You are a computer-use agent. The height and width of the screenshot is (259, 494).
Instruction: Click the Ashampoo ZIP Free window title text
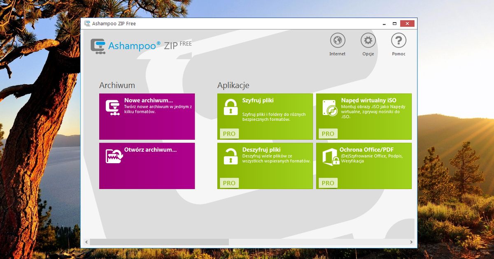114,23
